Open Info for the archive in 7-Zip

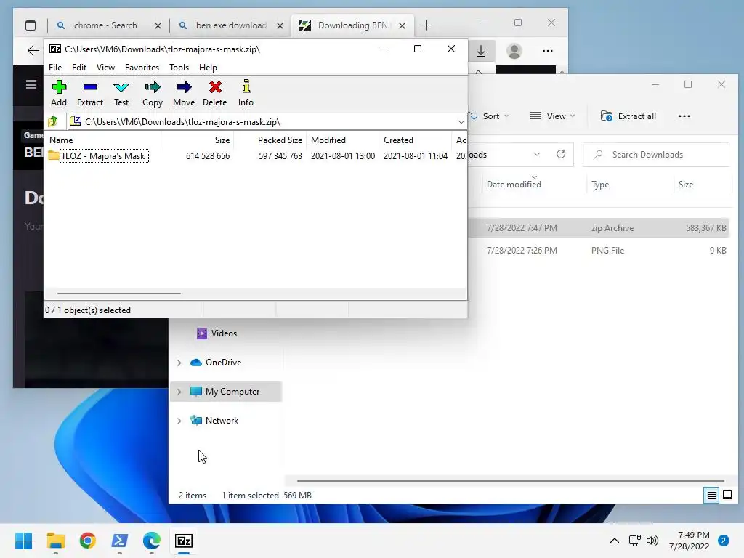[246, 94]
